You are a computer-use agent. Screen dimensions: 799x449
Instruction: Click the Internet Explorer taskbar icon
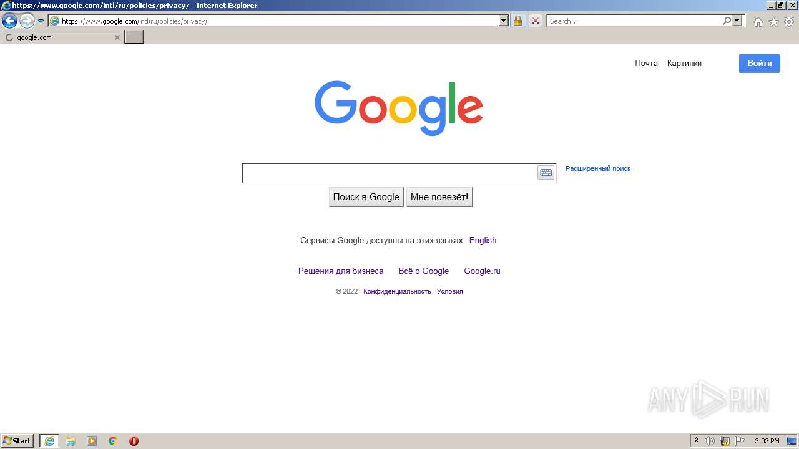coord(49,441)
